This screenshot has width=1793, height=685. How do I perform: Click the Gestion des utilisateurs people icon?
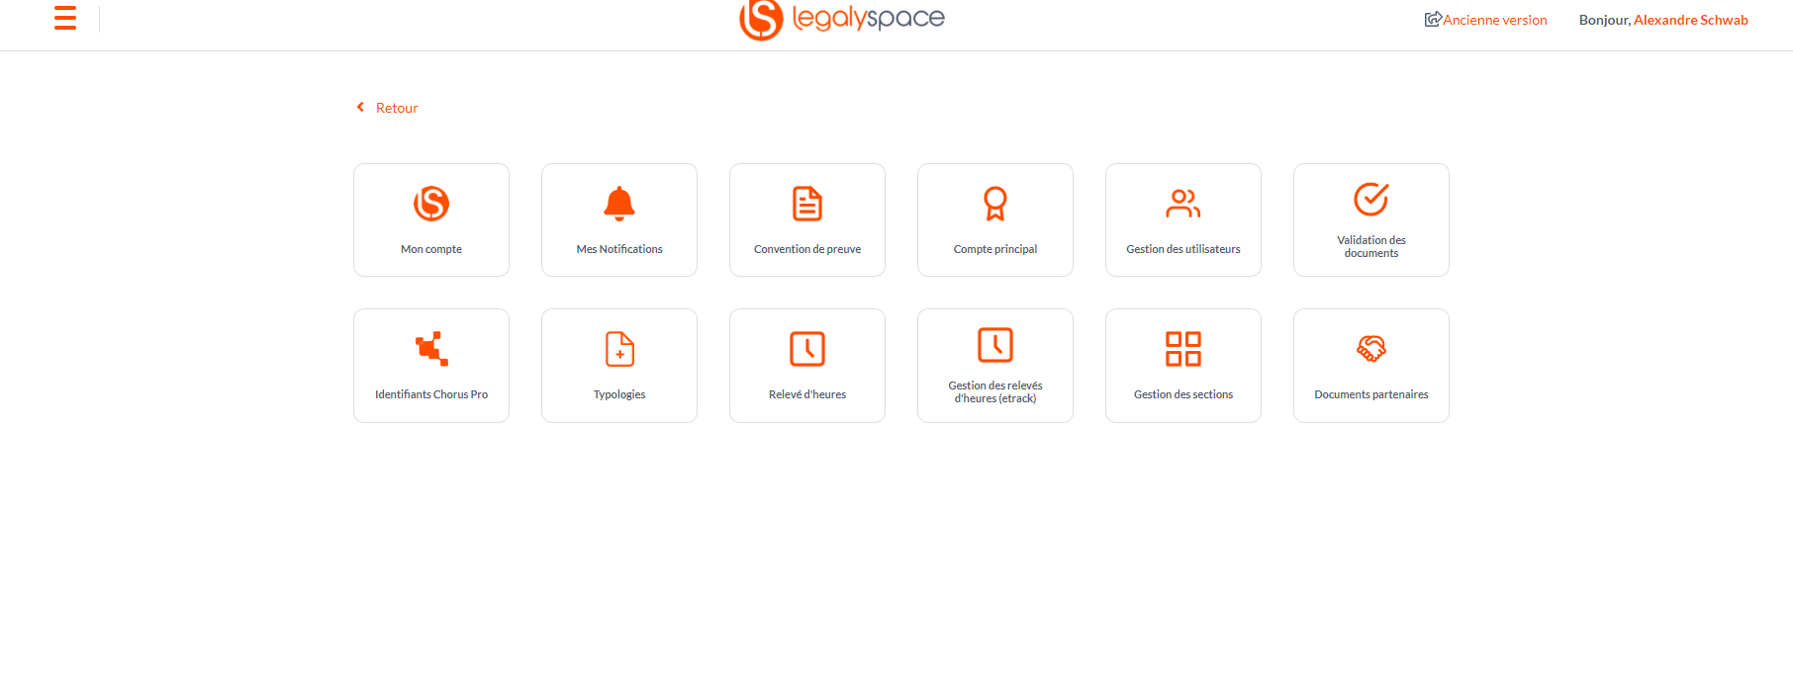1183,204
